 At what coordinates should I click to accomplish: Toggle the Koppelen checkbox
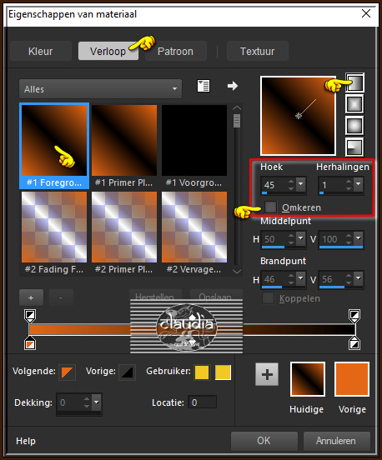pos(268,298)
